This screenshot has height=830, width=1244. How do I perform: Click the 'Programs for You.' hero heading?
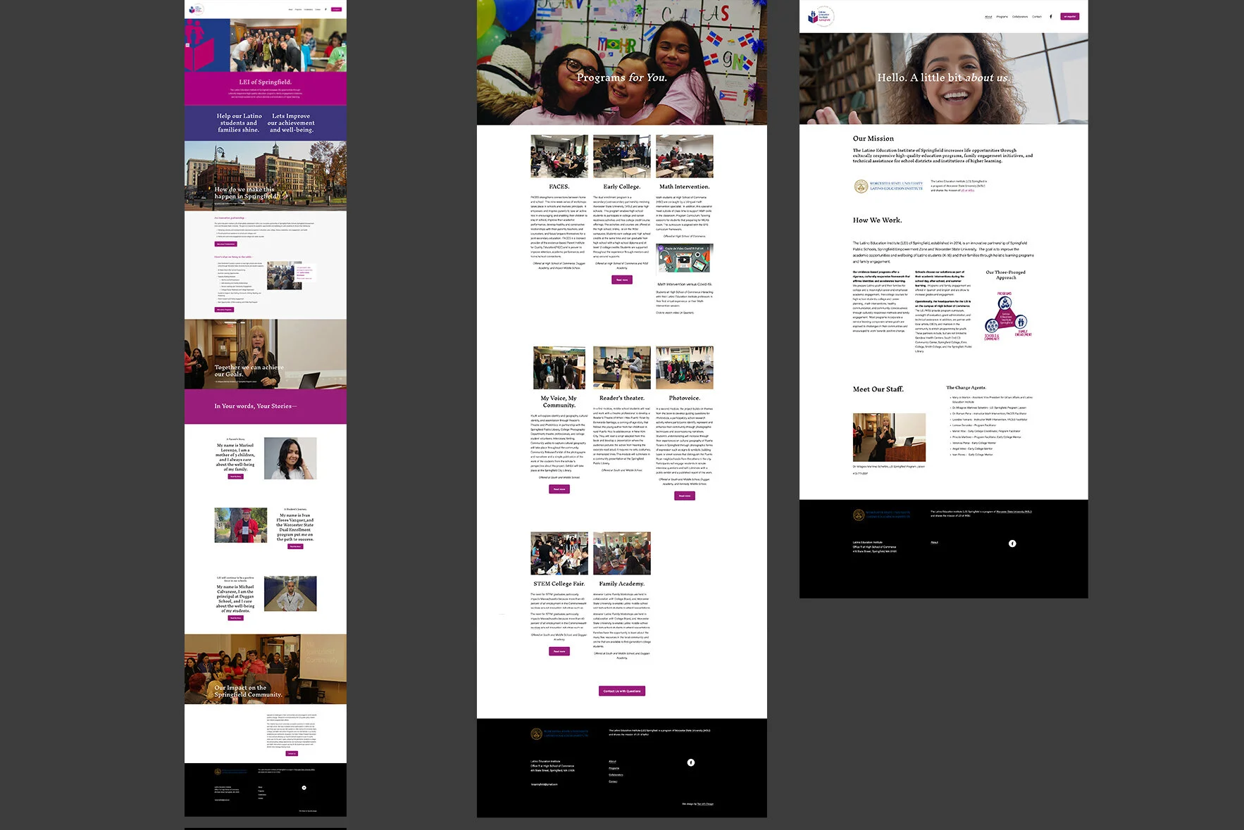tap(622, 77)
